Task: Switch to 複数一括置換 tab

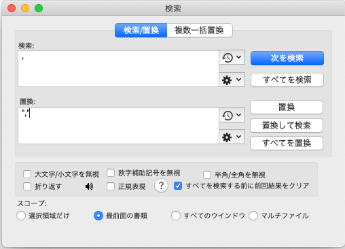Action: coord(199,30)
